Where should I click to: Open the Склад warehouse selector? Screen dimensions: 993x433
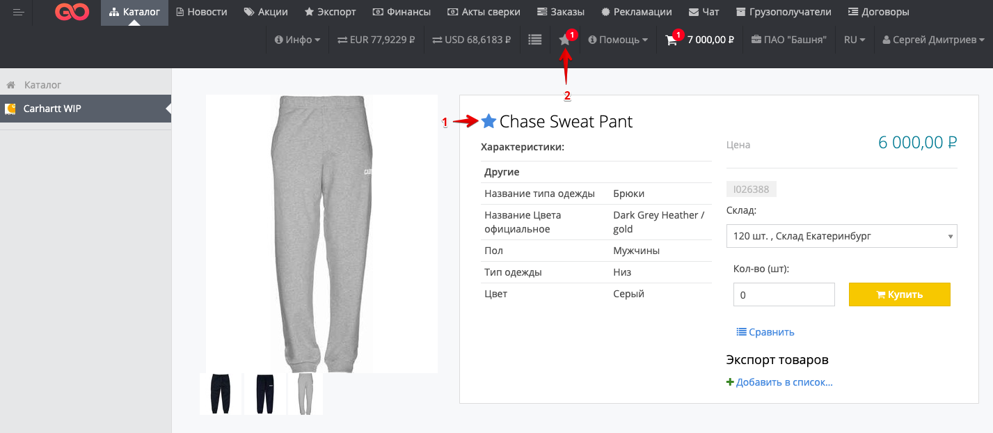841,236
